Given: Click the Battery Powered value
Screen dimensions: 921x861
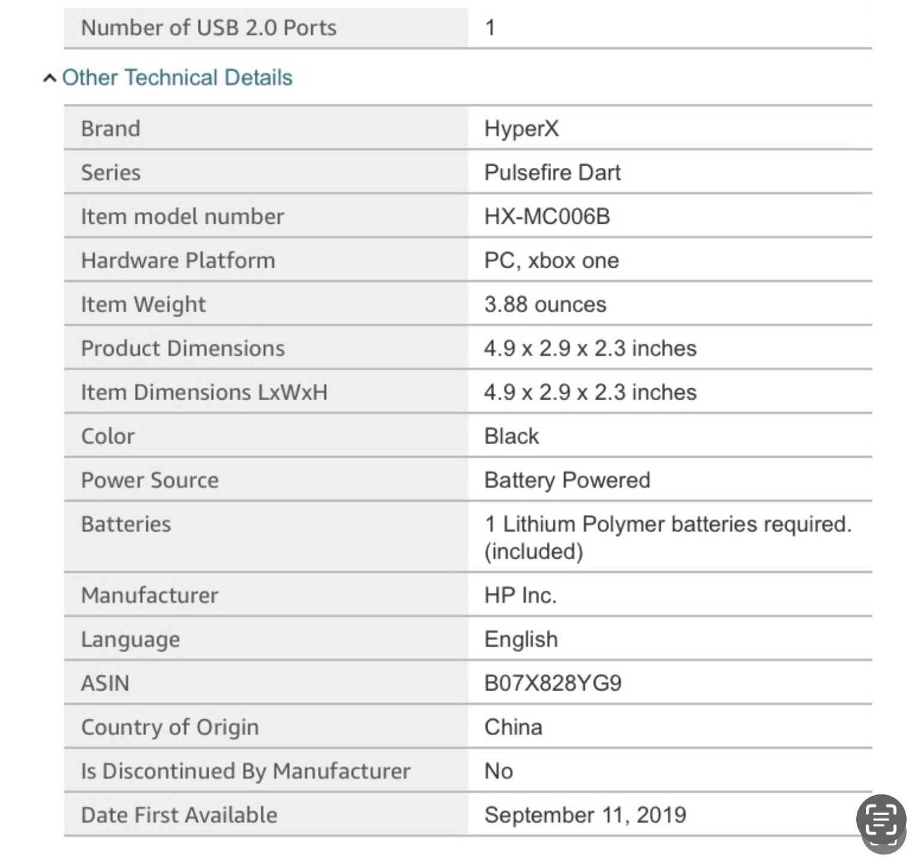Looking at the screenshot, I should [567, 480].
